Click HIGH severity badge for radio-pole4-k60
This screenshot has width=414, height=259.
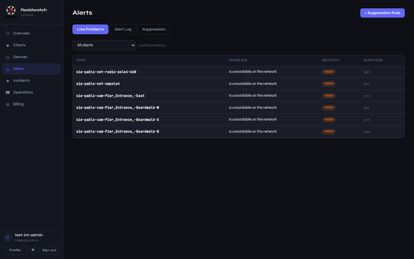(329, 72)
